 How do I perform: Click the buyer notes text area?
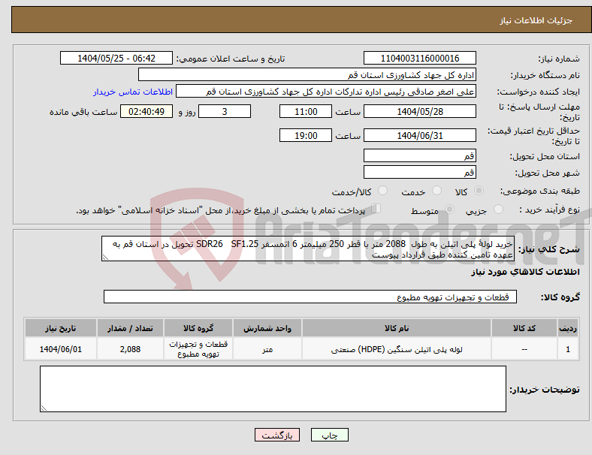(273, 389)
